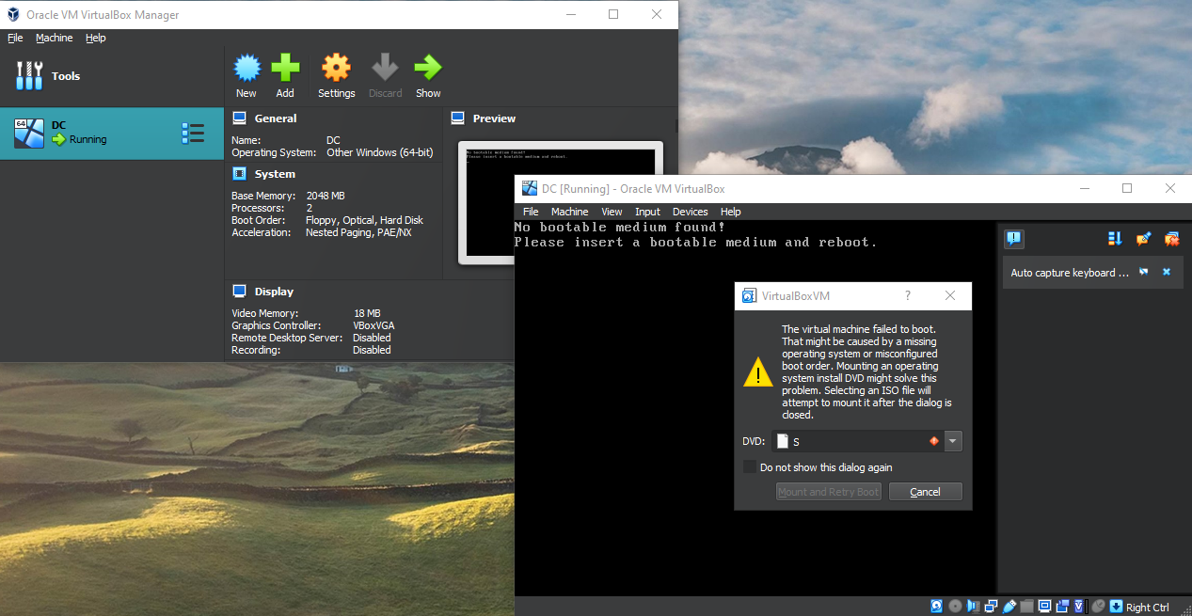Click the Graphics Controller value VBoxVGA
The width and height of the screenshot is (1192, 616).
pyautogui.click(x=373, y=325)
